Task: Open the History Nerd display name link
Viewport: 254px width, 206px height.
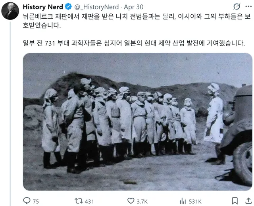Action: click(x=43, y=7)
